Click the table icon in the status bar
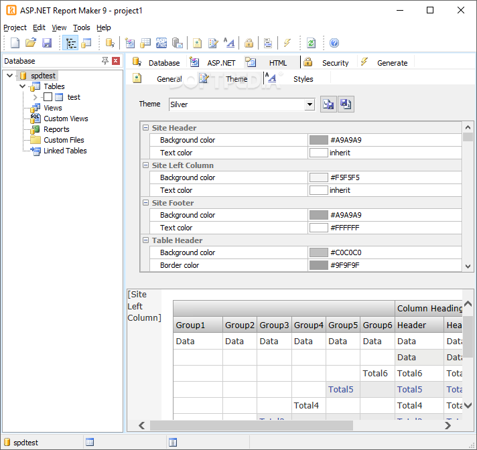This screenshot has width=477, height=450. point(90,442)
